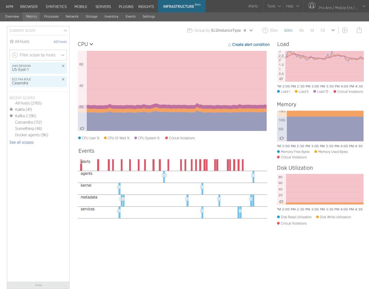Image resolution: width=369 pixels, height=289 pixels.
Task: Toggle the eye icon on CPU chart
Action: coord(82,128)
